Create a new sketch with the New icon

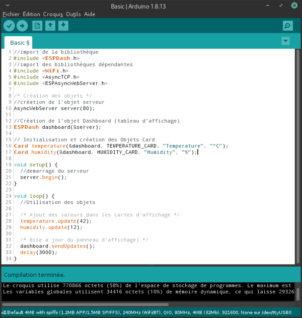tap(37, 26)
